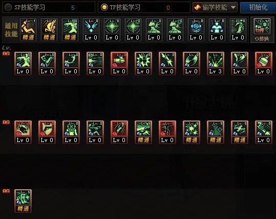Image resolution: width=276 pixels, height=219 pixels.
Task: Click the dropdown arrow beside 偷学技能
Action: (233, 7)
